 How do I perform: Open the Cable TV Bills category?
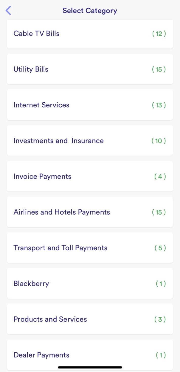click(37, 34)
